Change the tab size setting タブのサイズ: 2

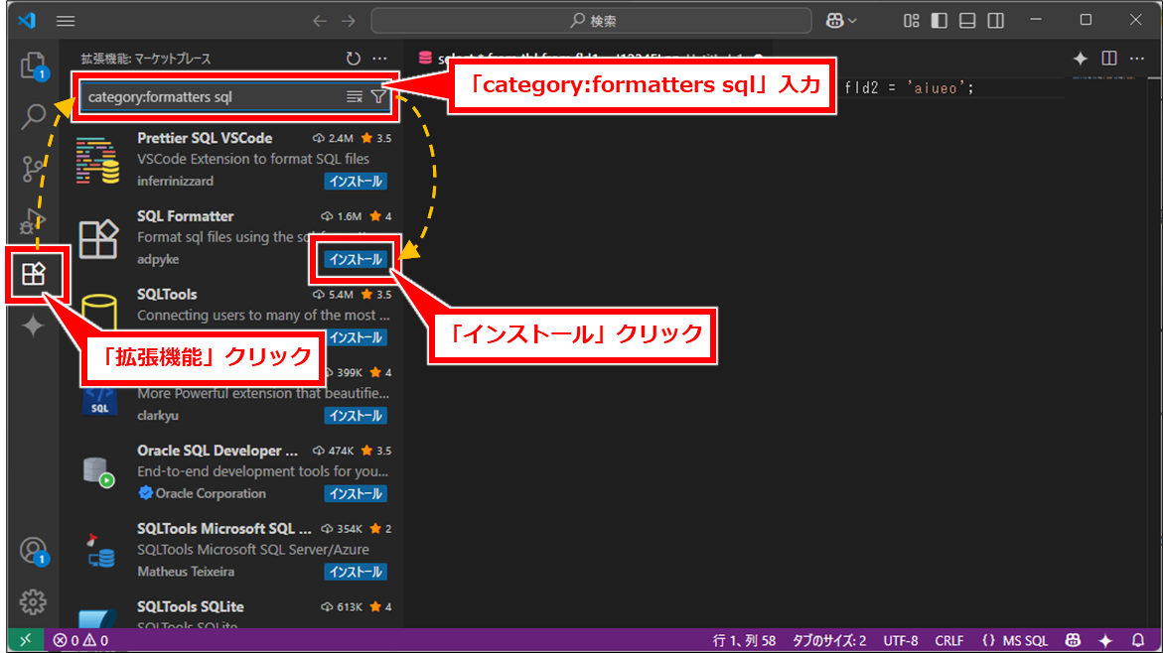[829, 640]
